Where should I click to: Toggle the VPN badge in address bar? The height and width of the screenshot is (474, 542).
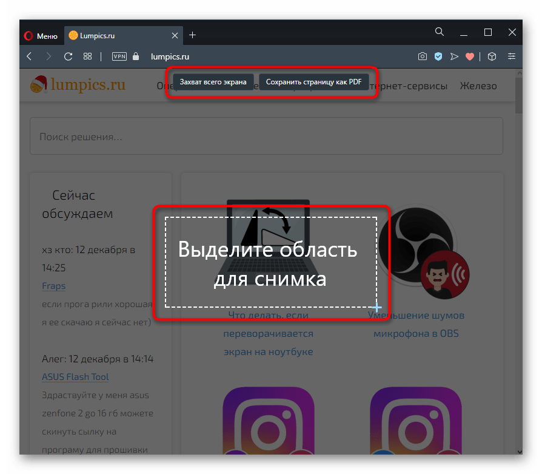(119, 56)
